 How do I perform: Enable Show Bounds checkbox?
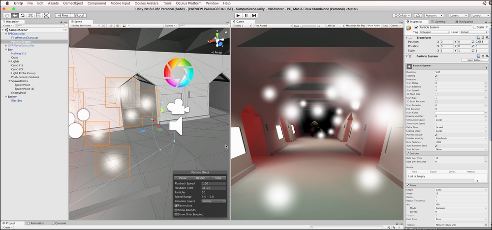176,210
